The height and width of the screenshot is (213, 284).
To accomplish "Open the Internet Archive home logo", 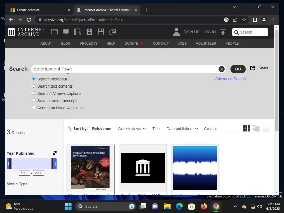I will pyautogui.click(x=26, y=32).
